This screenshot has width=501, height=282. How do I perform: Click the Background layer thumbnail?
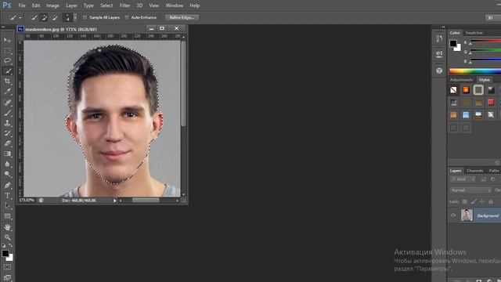click(467, 215)
